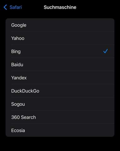Click the Sogou entry name

[x=18, y=104]
